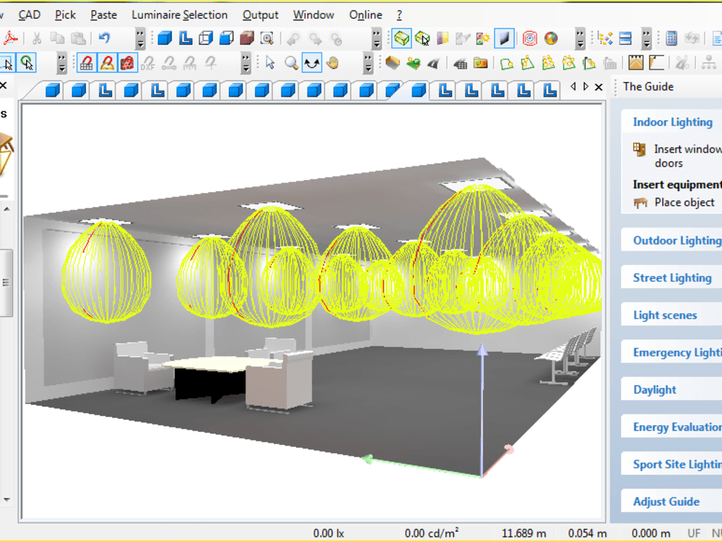Click the single luminaire green polygon icon
This screenshot has width=722, height=541.
pos(507,63)
